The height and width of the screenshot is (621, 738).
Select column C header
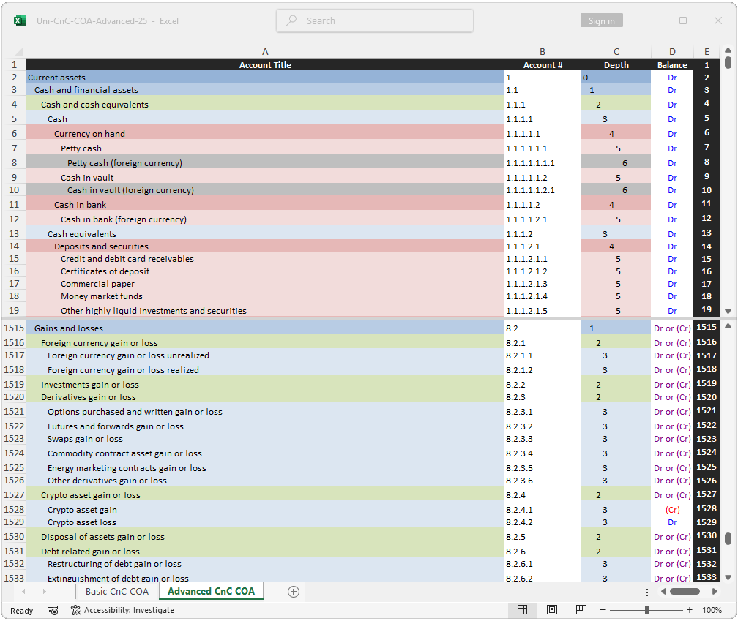coord(616,52)
